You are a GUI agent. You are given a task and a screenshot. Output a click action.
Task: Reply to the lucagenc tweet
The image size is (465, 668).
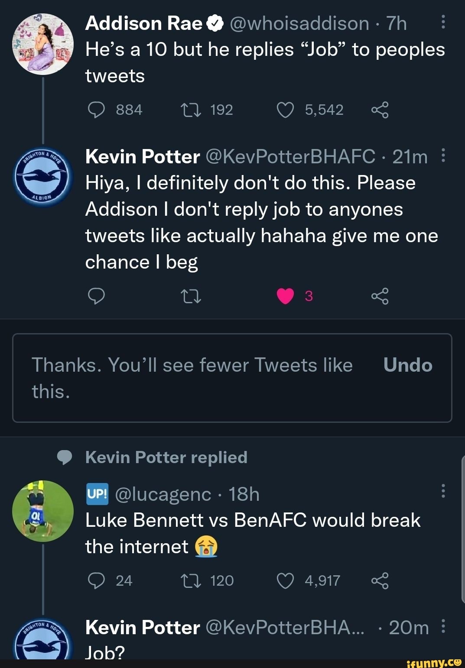[x=96, y=580]
